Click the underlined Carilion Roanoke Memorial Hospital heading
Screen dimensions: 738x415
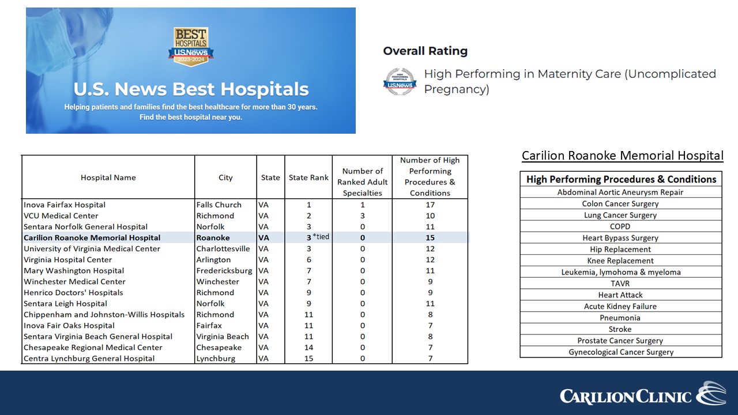(622, 156)
